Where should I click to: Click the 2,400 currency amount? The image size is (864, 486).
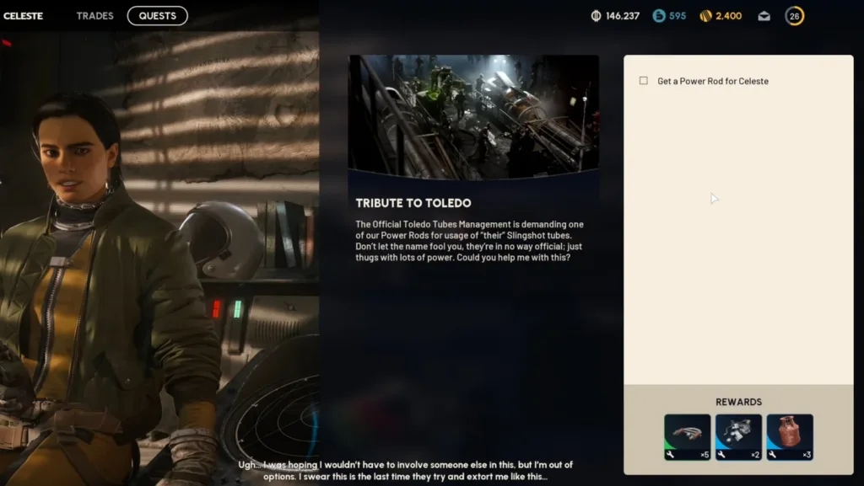729,16
